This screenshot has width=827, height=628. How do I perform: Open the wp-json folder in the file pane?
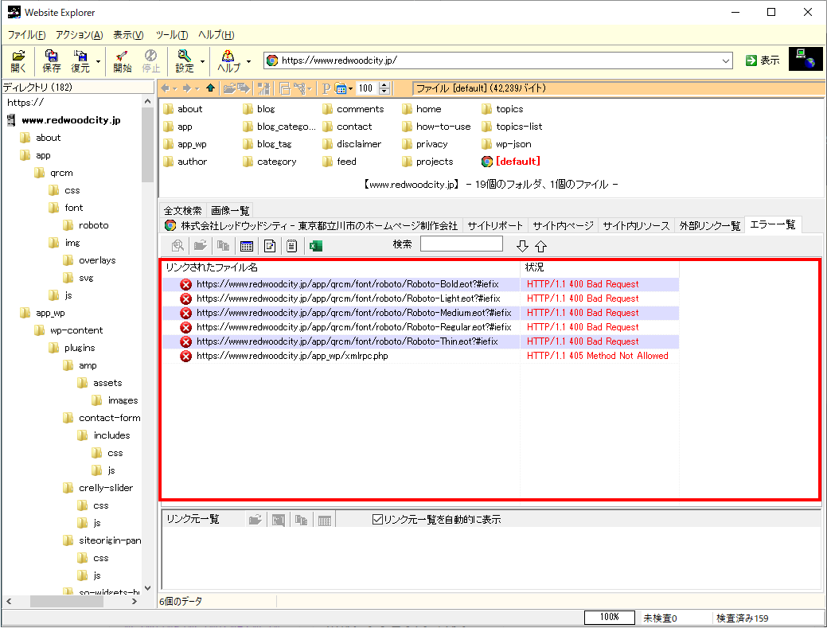[513, 144]
